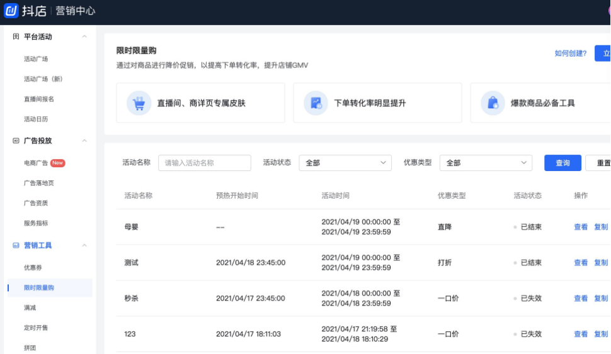The height and width of the screenshot is (354, 611).
Task: Copy the 秒杀 activity
Action: [601, 299]
